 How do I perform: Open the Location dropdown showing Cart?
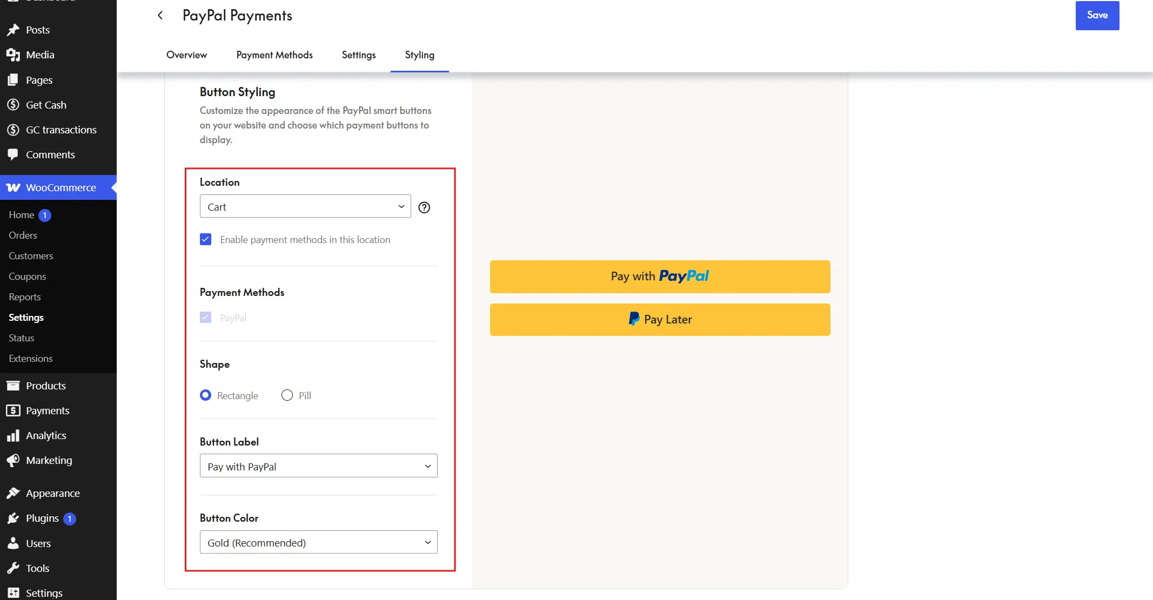click(305, 206)
